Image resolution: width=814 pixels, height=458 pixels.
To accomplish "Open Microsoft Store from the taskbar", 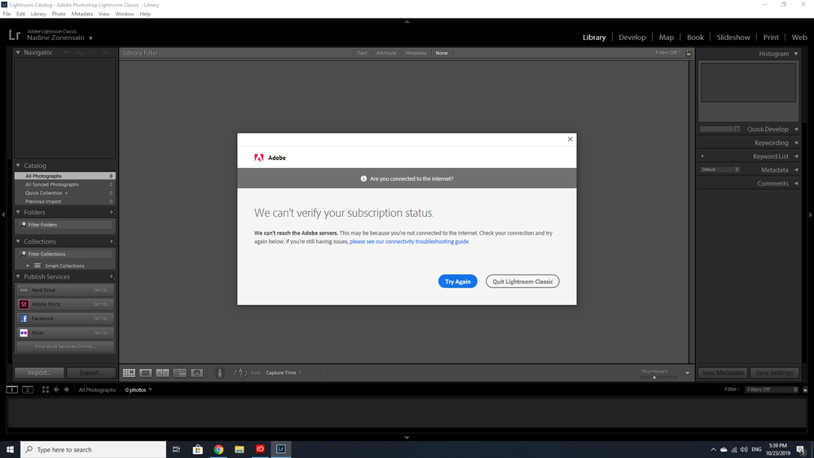I will (x=198, y=450).
